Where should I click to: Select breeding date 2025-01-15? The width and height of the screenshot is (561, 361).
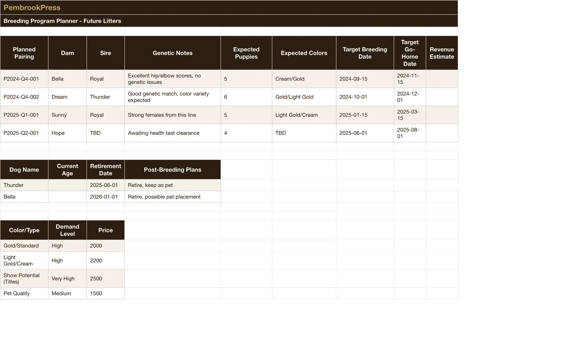(x=365, y=115)
